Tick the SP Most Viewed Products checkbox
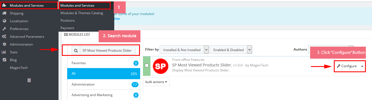 click(x=147, y=66)
